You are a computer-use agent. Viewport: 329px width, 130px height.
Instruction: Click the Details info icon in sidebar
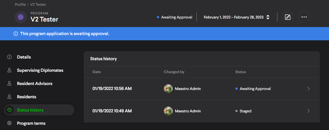(x=9, y=57)
